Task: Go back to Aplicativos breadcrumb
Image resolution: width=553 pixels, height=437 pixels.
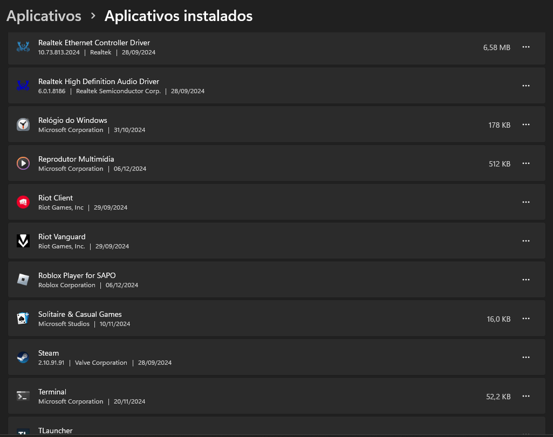Action: [x=44, y=16]
